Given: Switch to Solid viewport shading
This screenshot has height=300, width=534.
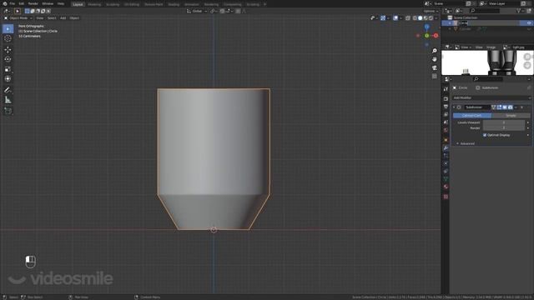Looking at the screenshot, I should point(420,18).
